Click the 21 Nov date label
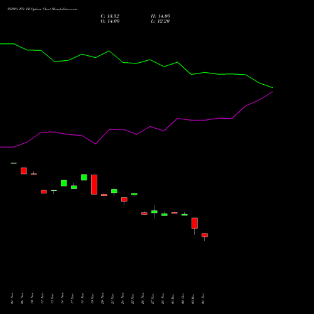This screenshot has height=314, width=314. pyautogui.click(x=112, y=298)
